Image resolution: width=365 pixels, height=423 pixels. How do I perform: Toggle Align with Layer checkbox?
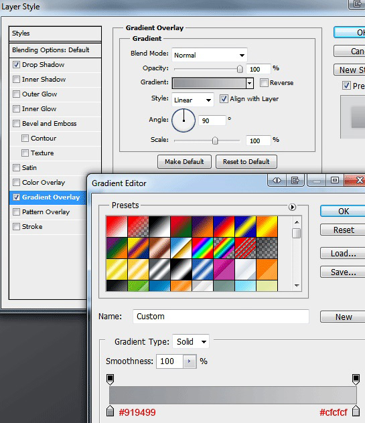(224, 99)
